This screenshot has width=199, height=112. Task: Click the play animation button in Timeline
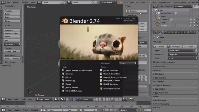click(110, 110)
